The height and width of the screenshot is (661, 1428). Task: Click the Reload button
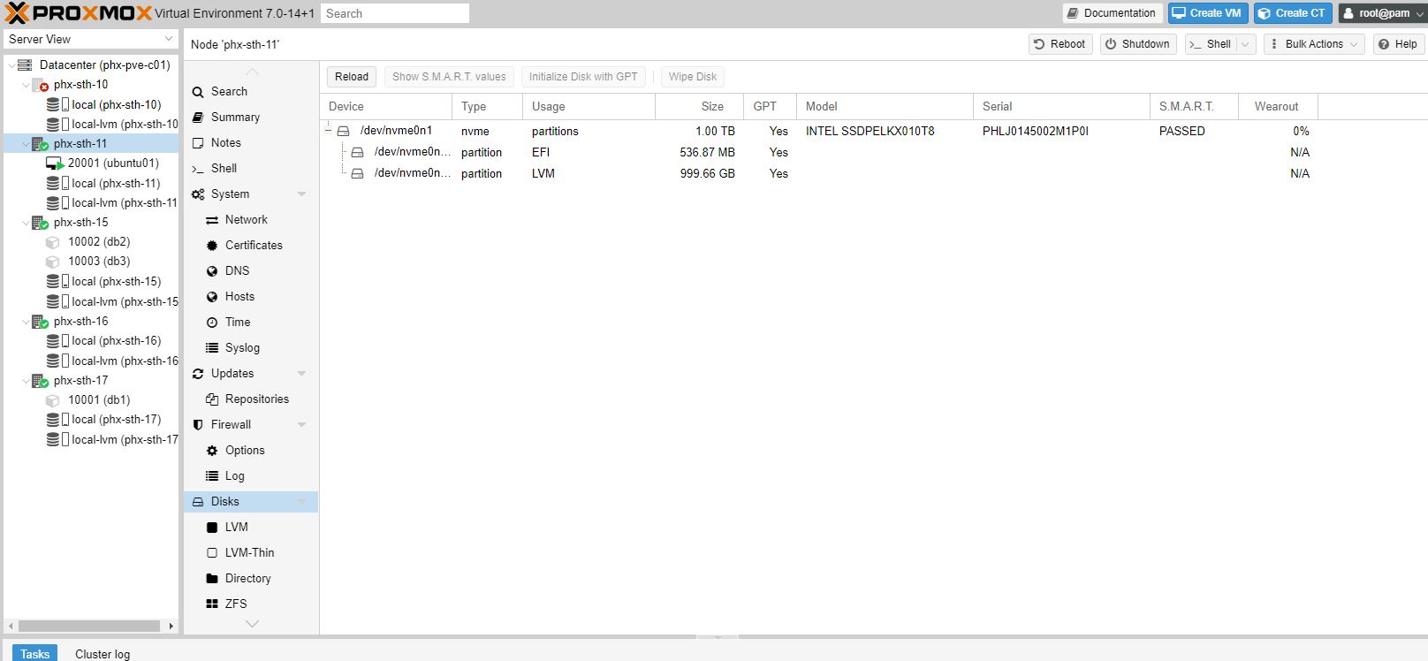coord(352,77)
